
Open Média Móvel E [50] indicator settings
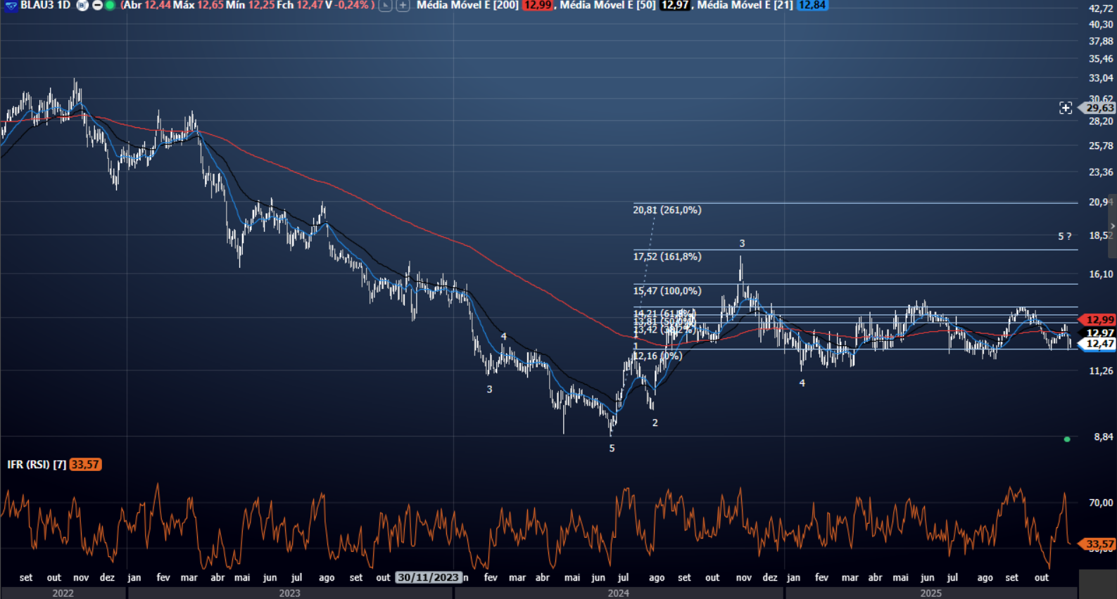pos(607,5)
